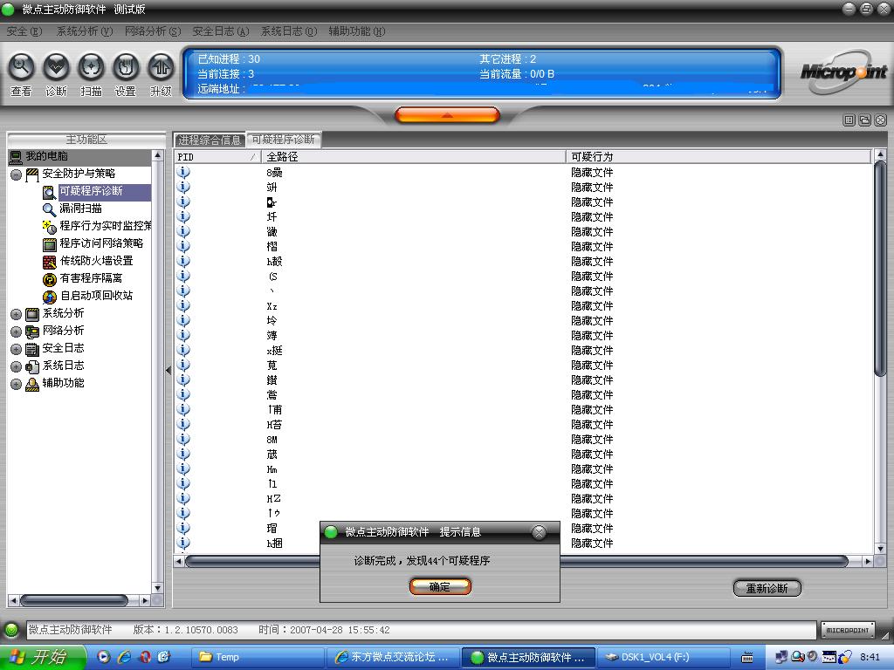Select the row with path Hm
Image resolution: width=894 pixels, height=670 pixels.
tap(523, 468)
